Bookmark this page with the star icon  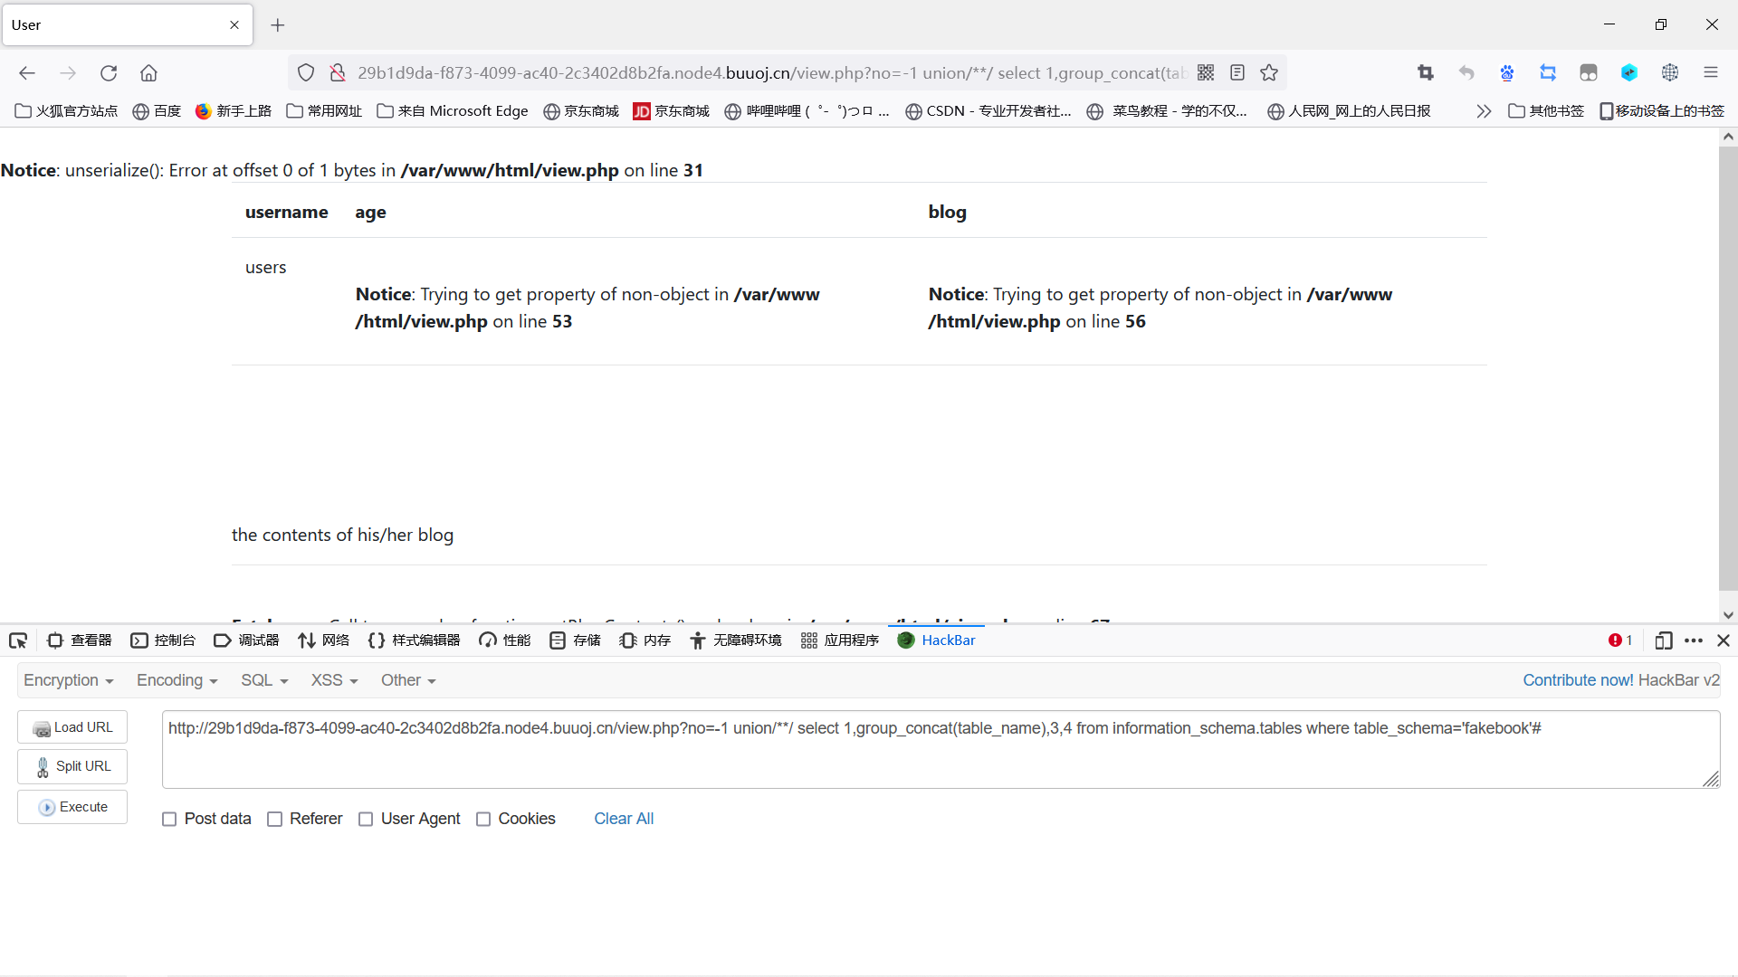[1269, 73]
